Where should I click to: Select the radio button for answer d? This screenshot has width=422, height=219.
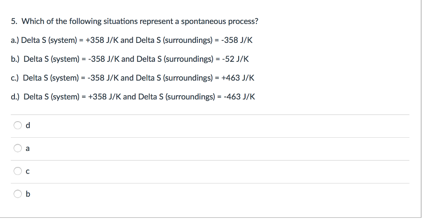point(18,125)
